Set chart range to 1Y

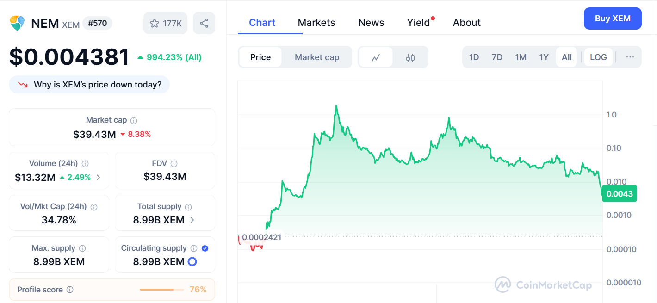click(544, 57)
